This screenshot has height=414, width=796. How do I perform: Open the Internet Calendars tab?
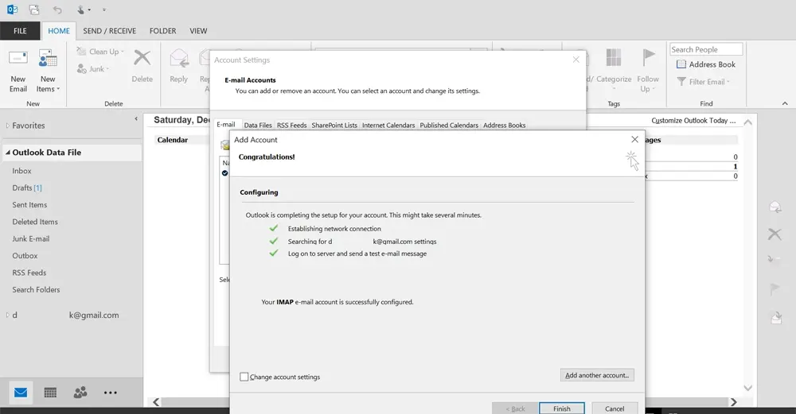(388, 126)
